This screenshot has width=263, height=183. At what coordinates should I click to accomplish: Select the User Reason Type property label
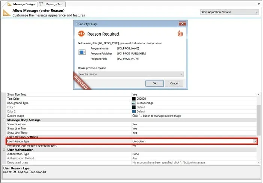point(18,141)
